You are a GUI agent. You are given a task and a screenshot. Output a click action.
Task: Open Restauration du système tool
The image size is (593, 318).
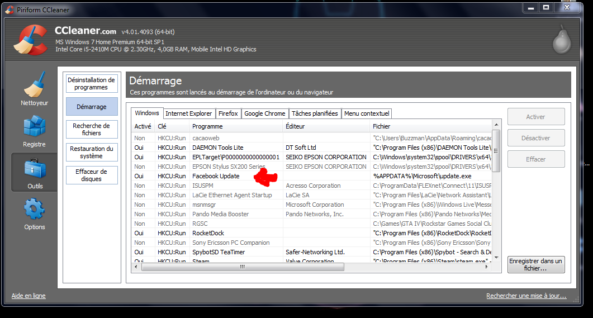(x=92, y=153)
